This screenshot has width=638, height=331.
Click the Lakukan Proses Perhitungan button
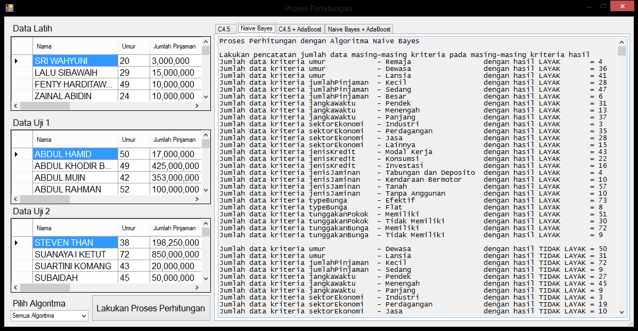pyautogui.click(x=151, y=308)
